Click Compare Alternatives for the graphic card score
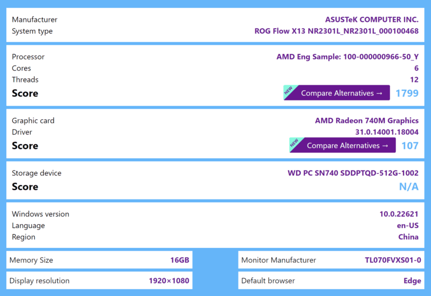 click(x=342, y=145)
